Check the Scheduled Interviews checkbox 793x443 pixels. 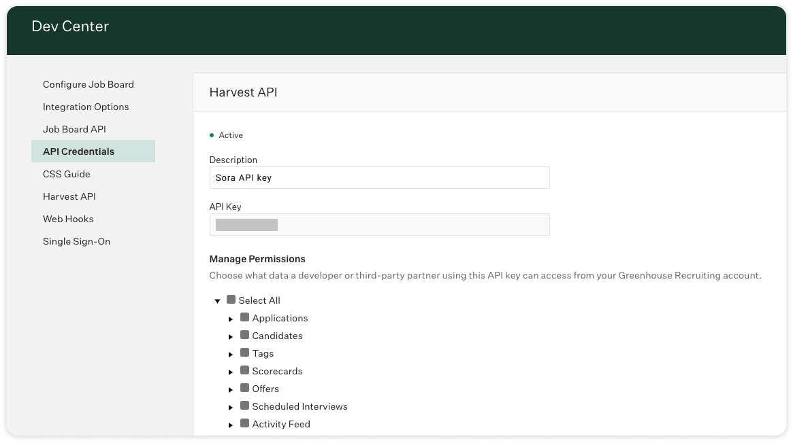[x=245, y=406]
